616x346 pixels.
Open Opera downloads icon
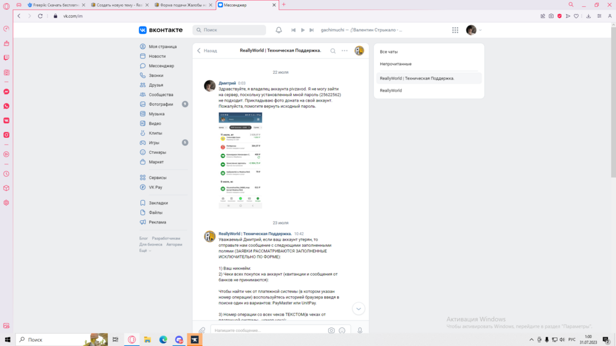click(x=588, y=16)
